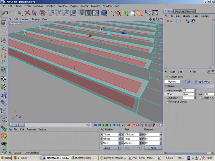Screen dimensions: 215x161
Task: Click the timeline frame slider at 0 F
Action: (x=17, y=125)
